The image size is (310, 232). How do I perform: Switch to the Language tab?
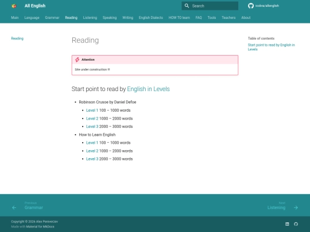pyautogui.click(x=32, y=18)
